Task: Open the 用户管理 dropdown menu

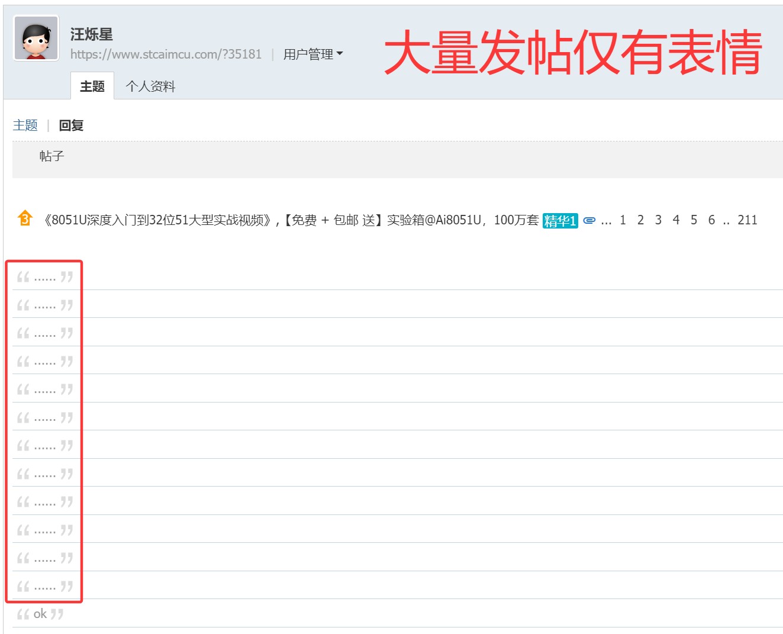Action: click(312, 54)
